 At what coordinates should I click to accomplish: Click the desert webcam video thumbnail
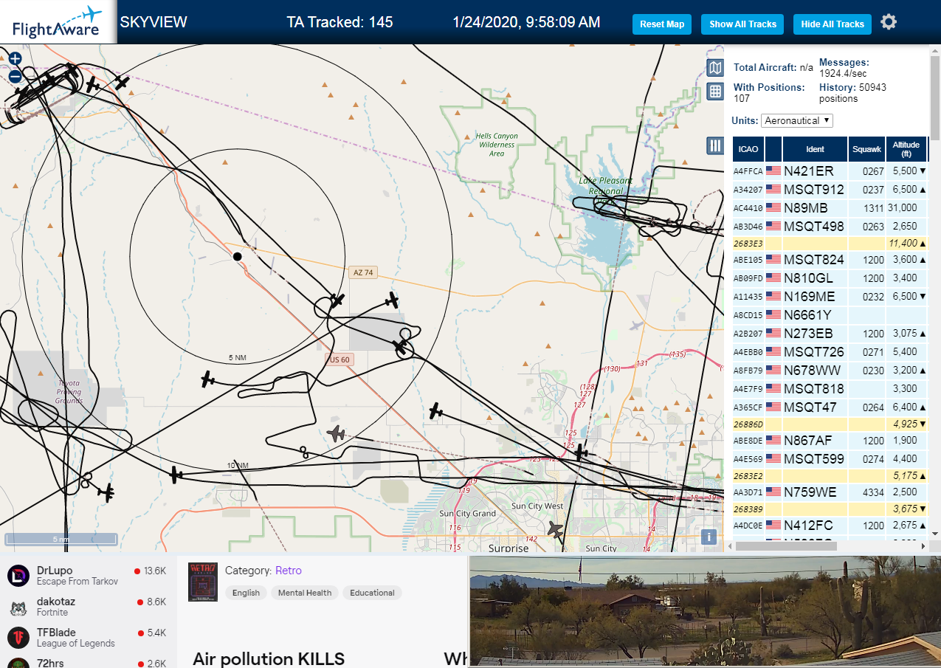click(x=705, y=612)
